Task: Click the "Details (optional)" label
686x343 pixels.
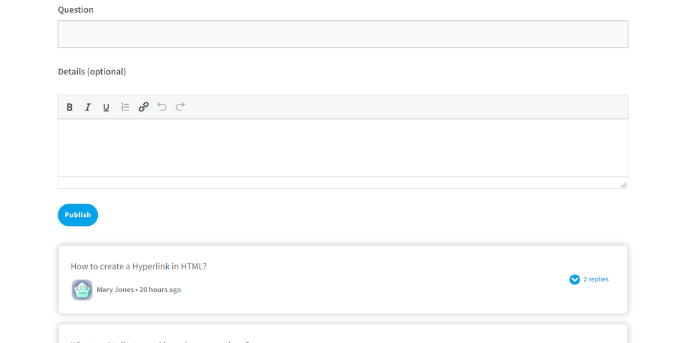Action: coord(92,72)
